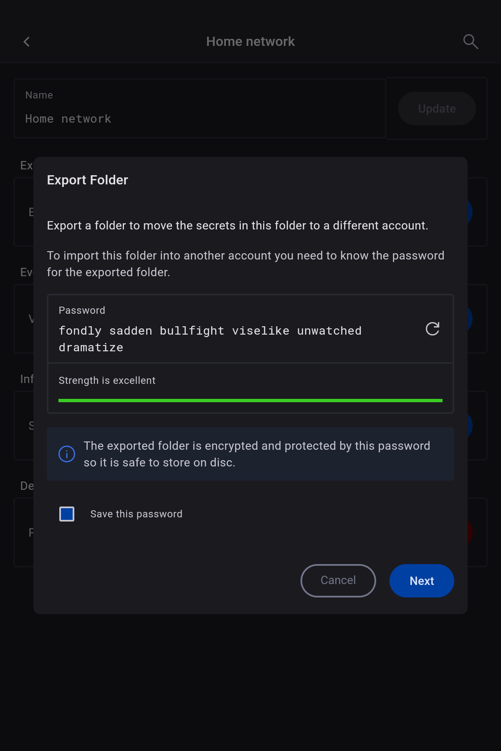The width and height of the screenshot is (501, 751).
Task: Go back using the left arrow
Action: pyautogui.click(x=27, y=42)
